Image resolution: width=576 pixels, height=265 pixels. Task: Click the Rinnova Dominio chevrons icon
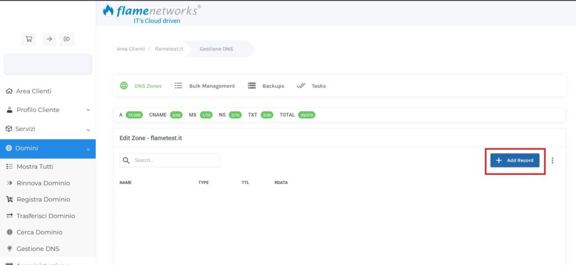tap(10, 183)
